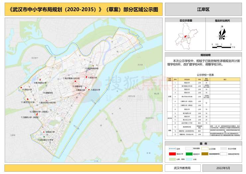Screen dimensions: 246x174
Task: Click the 江岸区 title box
Action: pos(203,9)
